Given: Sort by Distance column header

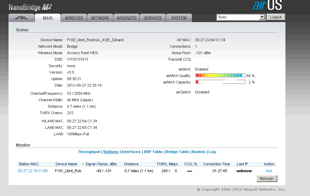Looking at the screenshot, I should click(x=131, y=164).
